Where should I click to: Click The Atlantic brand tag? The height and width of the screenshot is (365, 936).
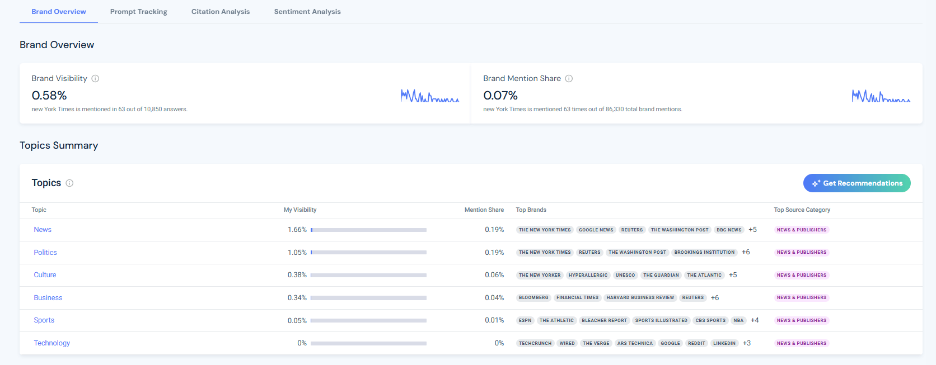pos(704,275)
